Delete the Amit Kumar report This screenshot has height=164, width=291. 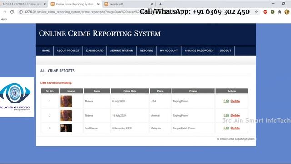tap(236, 128)
